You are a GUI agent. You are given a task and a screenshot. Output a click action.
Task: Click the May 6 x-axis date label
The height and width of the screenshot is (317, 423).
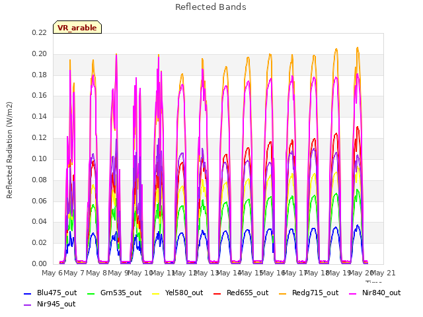click(52, 273)
